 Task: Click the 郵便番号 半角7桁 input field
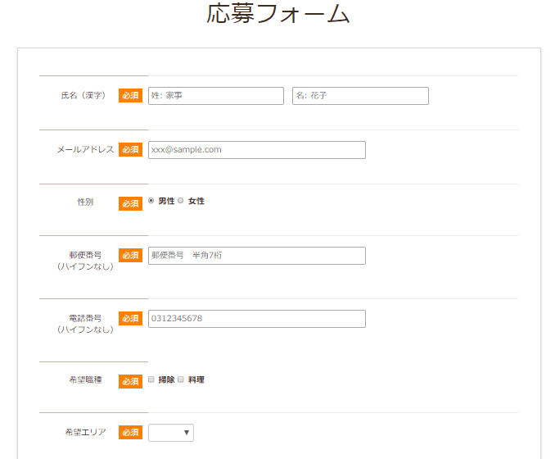(257, 256)
